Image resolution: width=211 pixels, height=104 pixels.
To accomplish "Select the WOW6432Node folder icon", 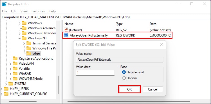I will coord(15,79).
